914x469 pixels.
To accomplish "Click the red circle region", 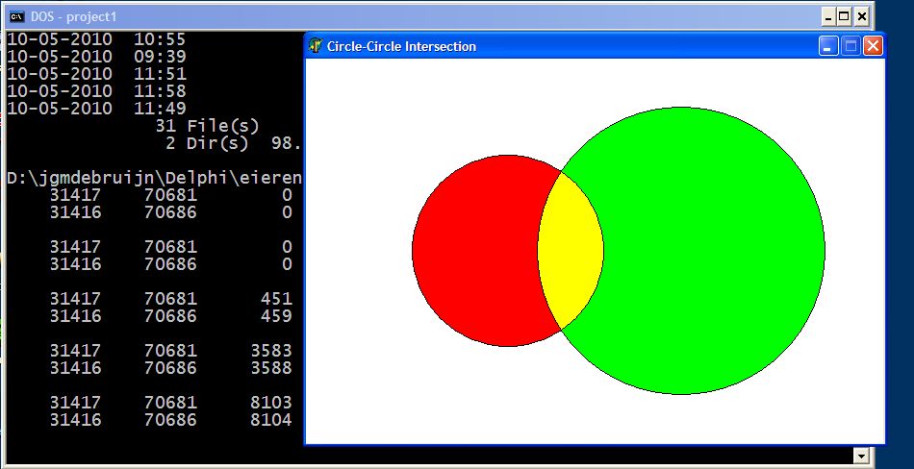I will 471,252.
